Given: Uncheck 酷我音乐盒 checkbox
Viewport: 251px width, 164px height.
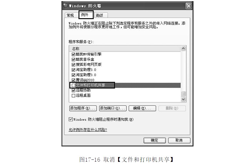Looking at the screenshot, I should 74,59.
